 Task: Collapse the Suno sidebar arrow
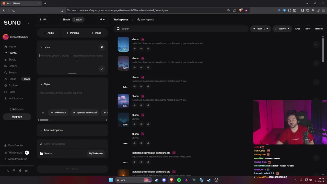[x=28, y=23]
